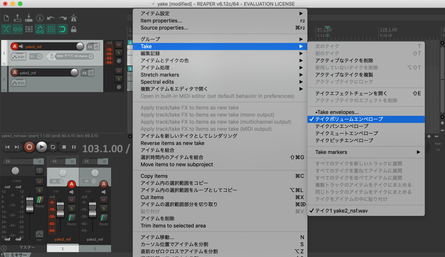The width and height of the screenshot is (445, 257).
Task: Invert phase on track 1
Action: 119,61
